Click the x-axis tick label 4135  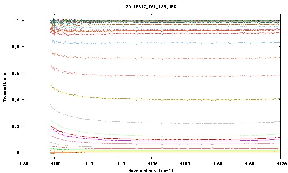[x=55, y=164]
